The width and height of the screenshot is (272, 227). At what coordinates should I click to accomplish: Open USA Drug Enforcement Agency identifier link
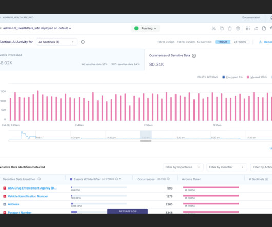pyautogui.click(x=32, y=188)
